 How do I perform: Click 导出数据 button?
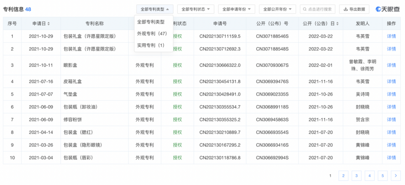(x=354, y=9)
